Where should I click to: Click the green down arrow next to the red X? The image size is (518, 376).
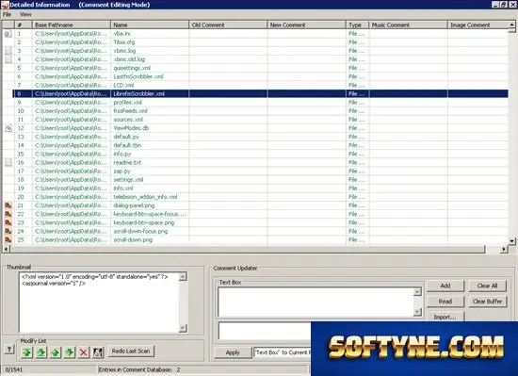click(70, 352)
